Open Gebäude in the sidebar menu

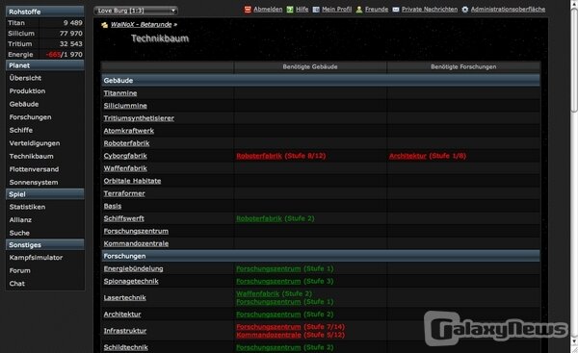tap(24, 104)
